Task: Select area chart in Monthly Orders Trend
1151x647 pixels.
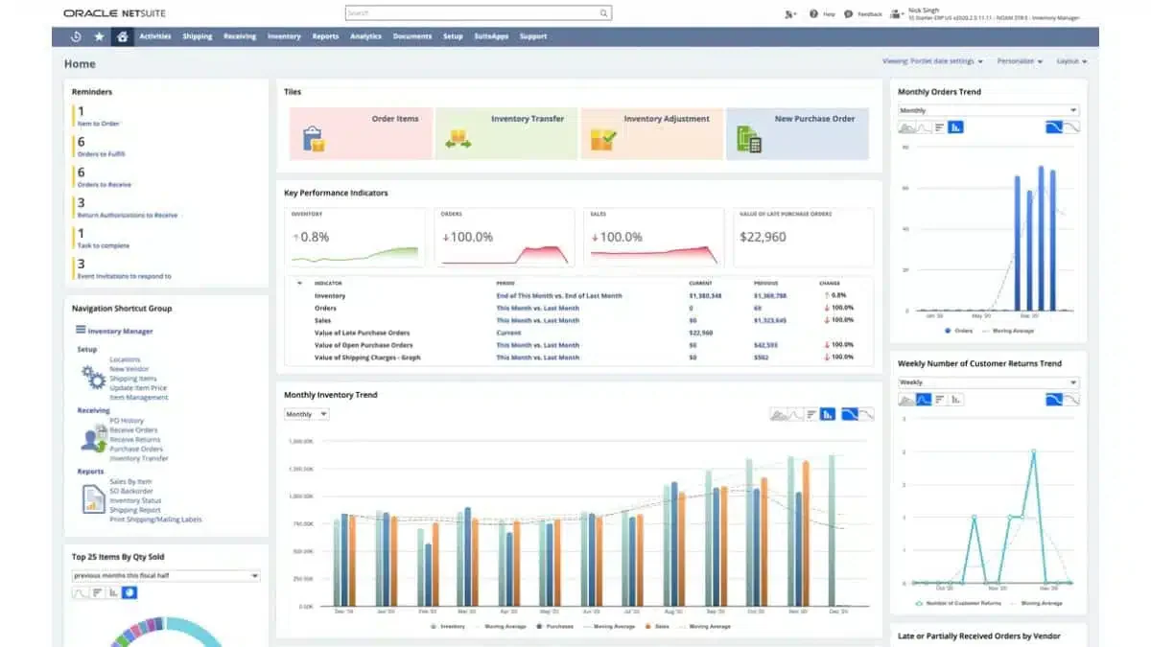Action: [x=906, y=127]
